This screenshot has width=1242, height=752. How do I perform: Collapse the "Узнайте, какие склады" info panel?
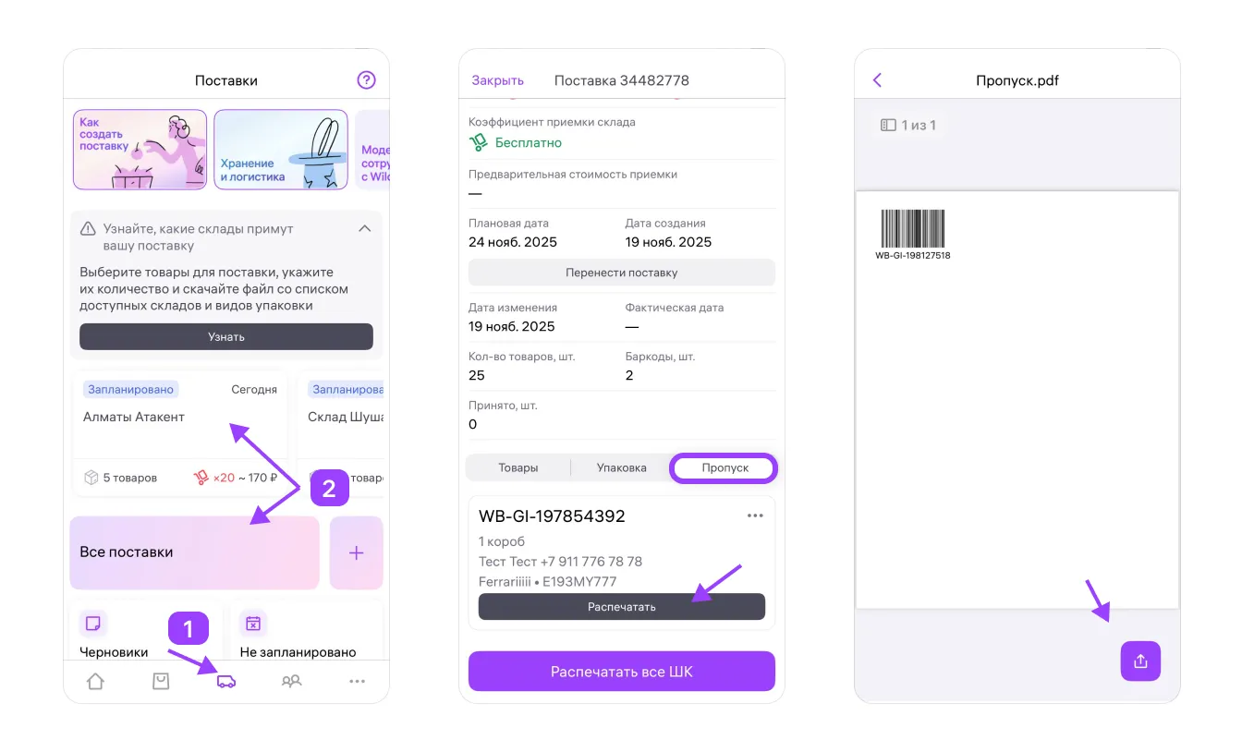pyautogui.click(x=365, y=228)
